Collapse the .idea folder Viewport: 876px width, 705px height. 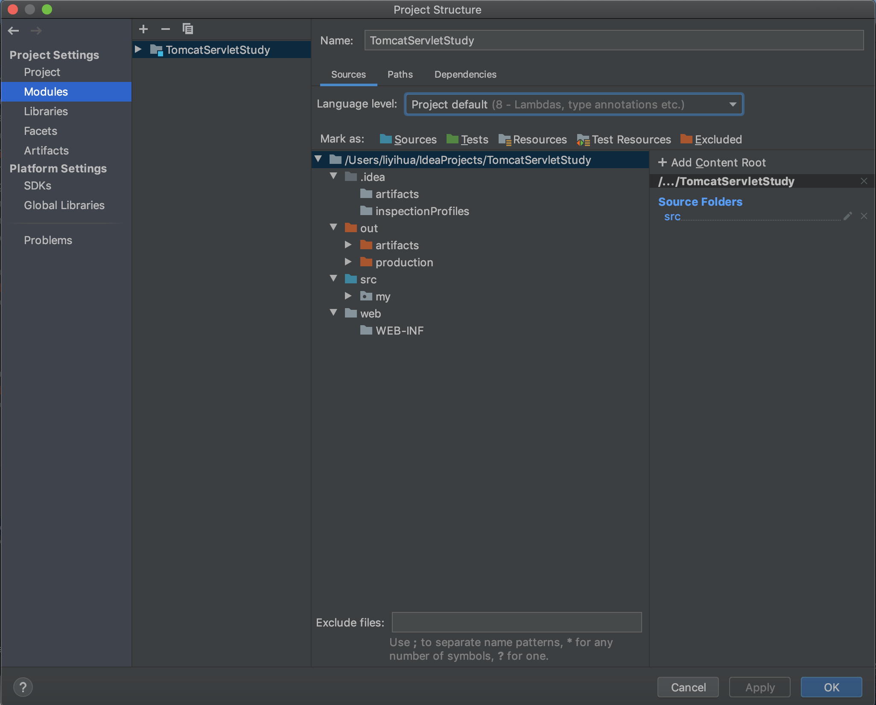pos(334,176)
